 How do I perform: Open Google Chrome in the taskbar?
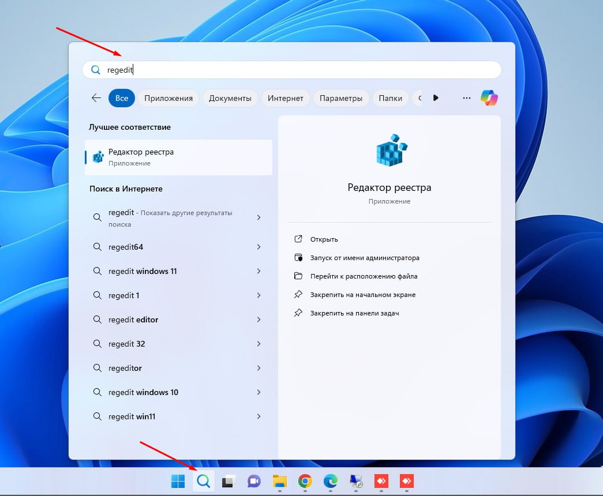[x=305, y=481]
